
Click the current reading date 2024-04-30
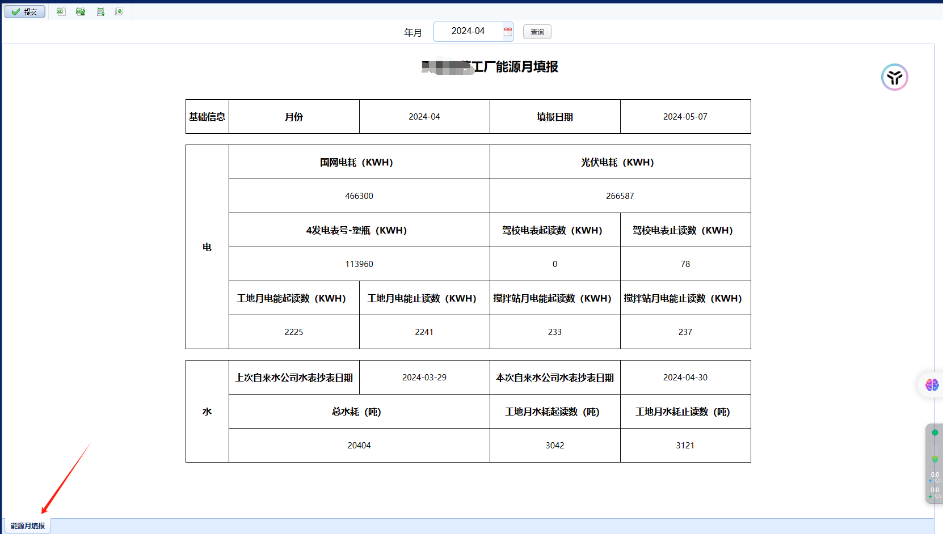tap(685, 378)
